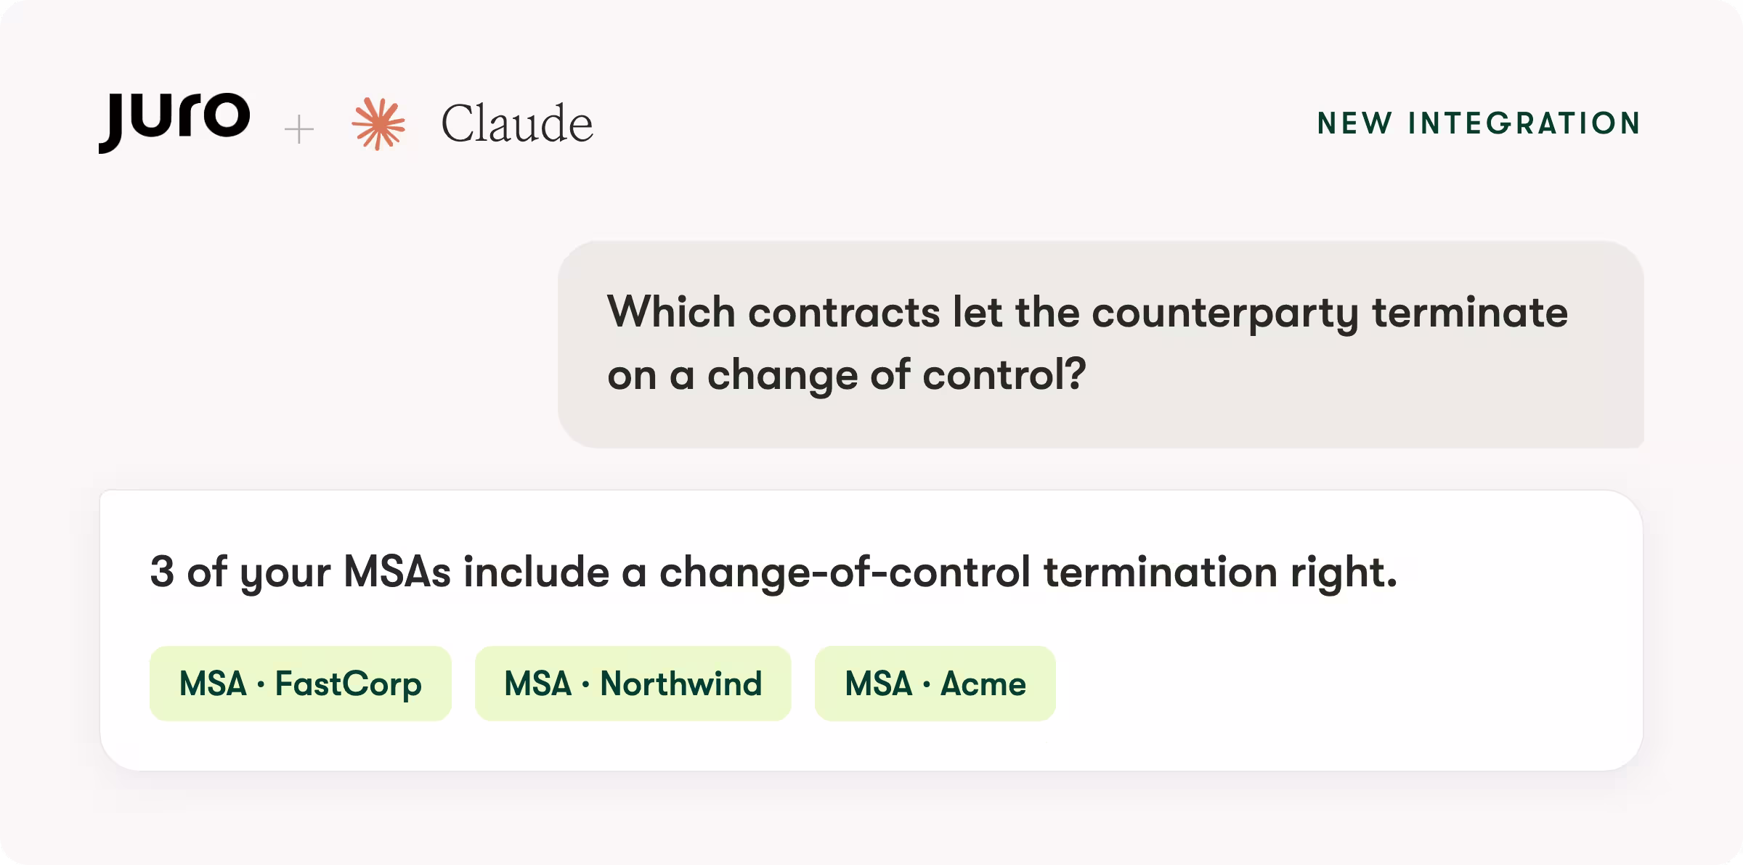Screen dimensions: 1743x865
Task: Click the orange Claude starburst icon
Action: [x=378, y=124]
